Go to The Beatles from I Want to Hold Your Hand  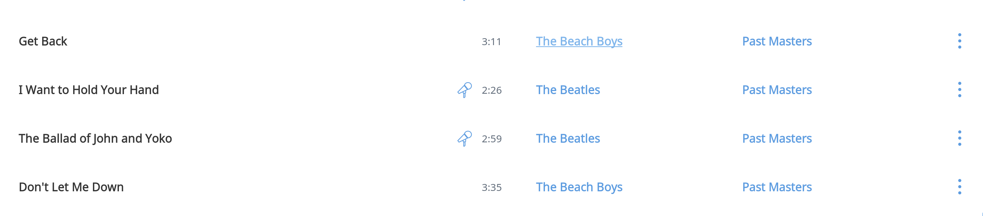point(568,90)
